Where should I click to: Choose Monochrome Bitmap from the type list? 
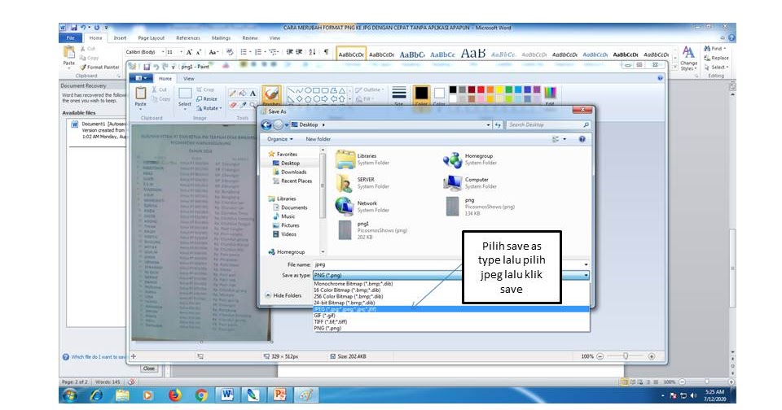[450, 283]
